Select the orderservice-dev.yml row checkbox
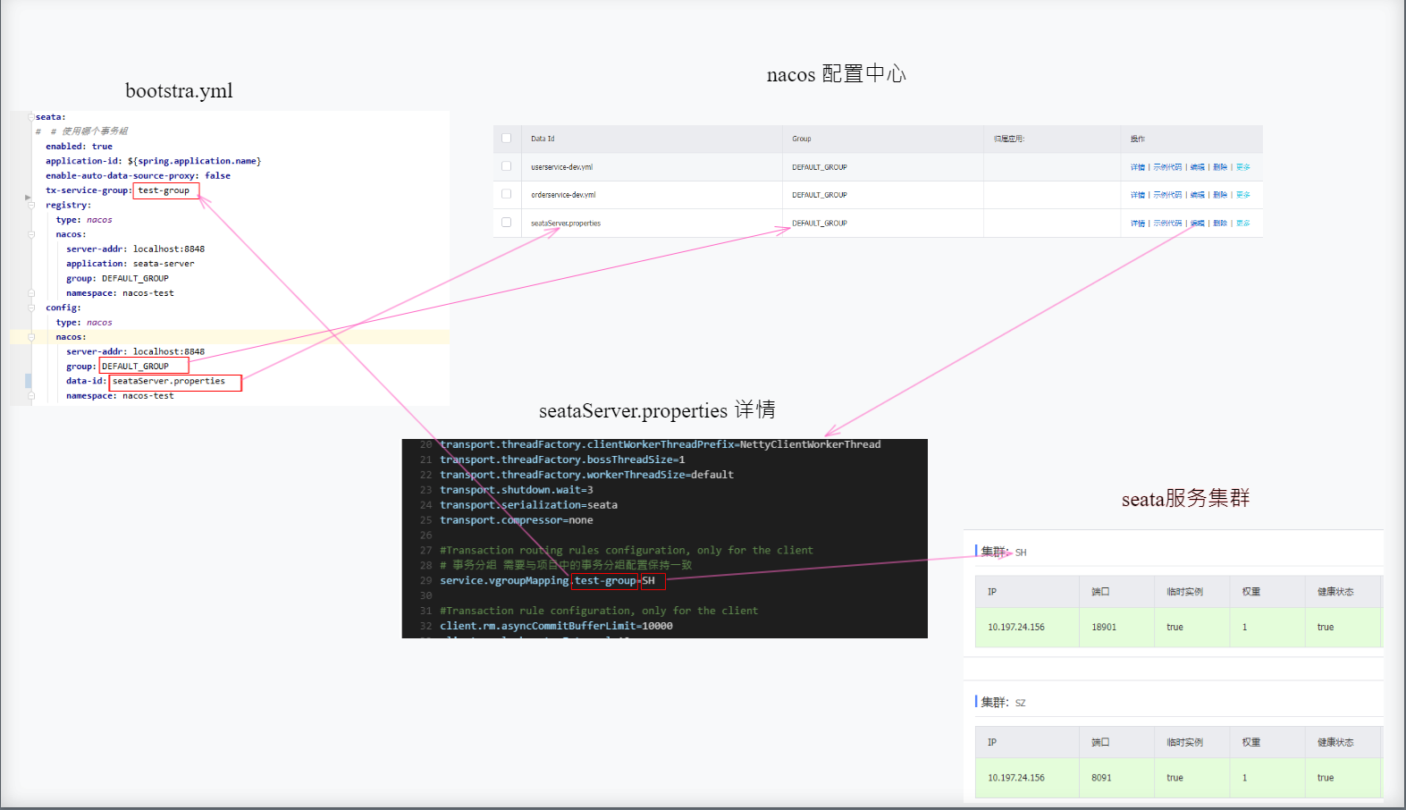1406x810 pixels. point(507,194)
